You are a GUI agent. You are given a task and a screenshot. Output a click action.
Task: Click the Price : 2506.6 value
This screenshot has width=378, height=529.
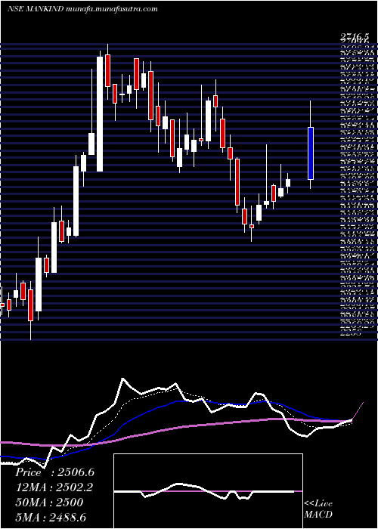pos(54,472)
